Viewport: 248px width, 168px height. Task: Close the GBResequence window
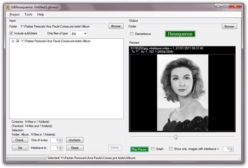tap(235, 6)
